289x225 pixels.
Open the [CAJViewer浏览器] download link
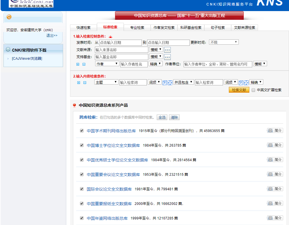click(27, 59)
